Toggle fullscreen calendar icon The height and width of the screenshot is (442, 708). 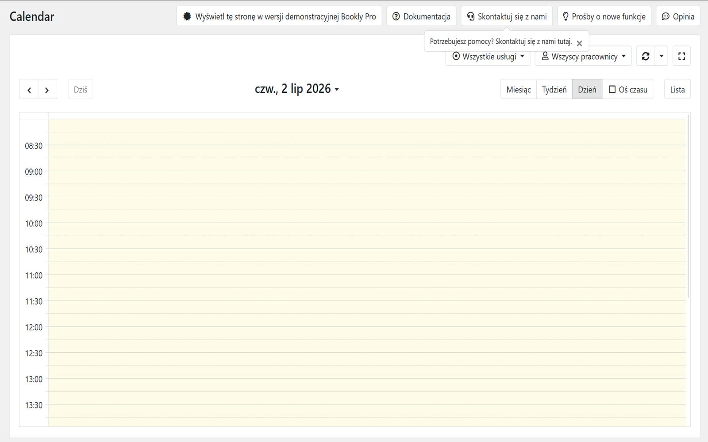681,56
